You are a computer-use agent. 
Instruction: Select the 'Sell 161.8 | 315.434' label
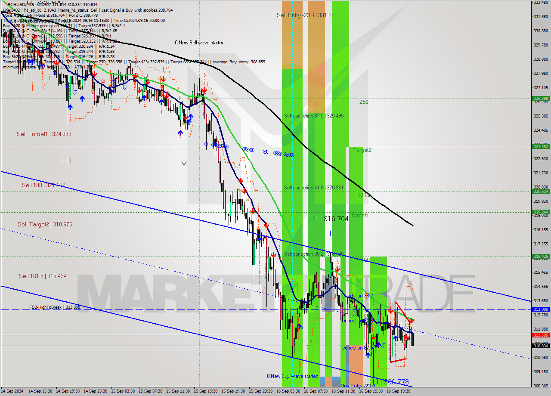[43, 276]
